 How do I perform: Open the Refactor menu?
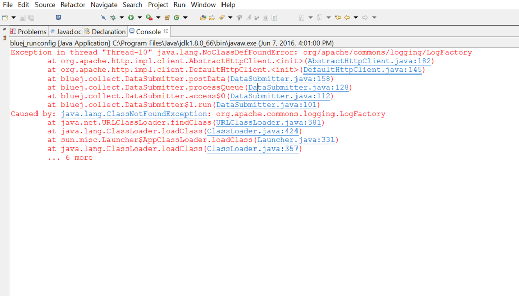pos(73,5)
